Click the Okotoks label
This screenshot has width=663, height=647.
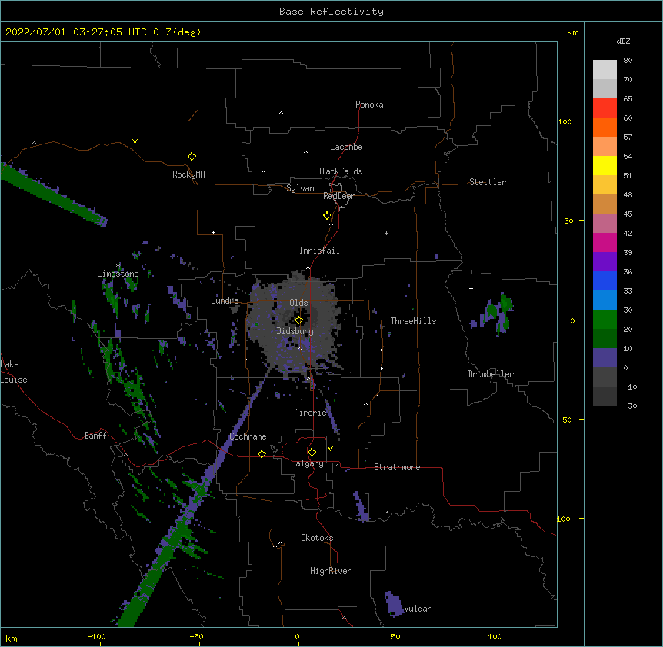[x=317, y=538]
